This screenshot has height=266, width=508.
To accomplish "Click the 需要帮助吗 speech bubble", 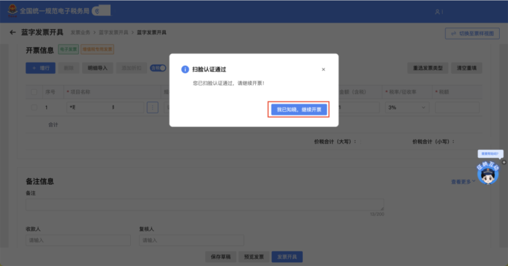I will 490,154.
